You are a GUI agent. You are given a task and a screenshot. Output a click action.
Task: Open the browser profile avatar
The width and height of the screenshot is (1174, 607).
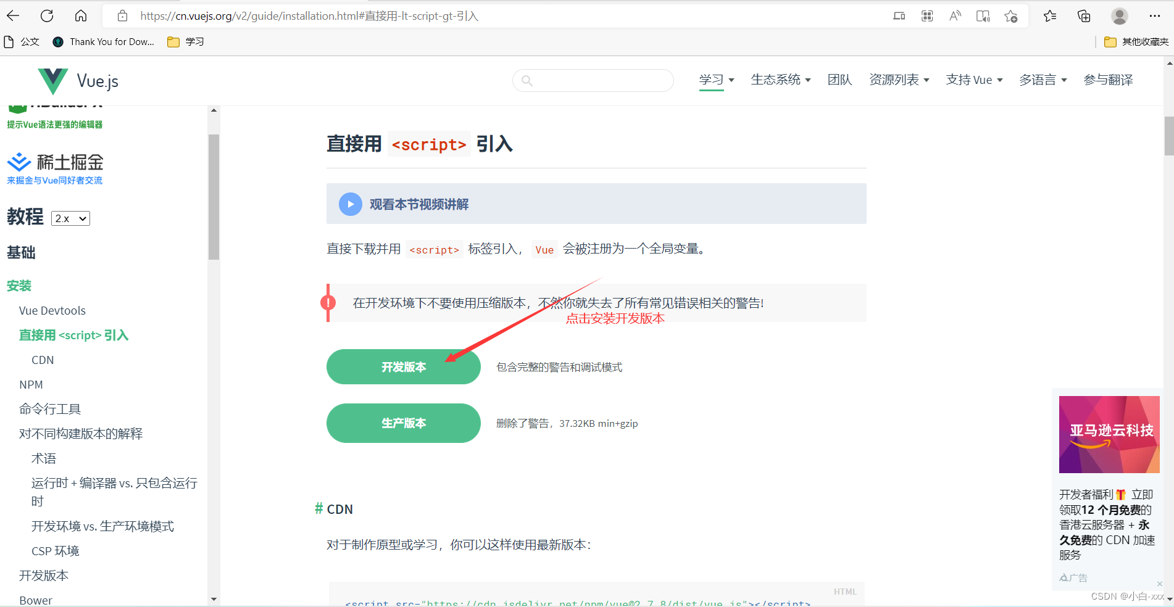tap(1119, 16)
